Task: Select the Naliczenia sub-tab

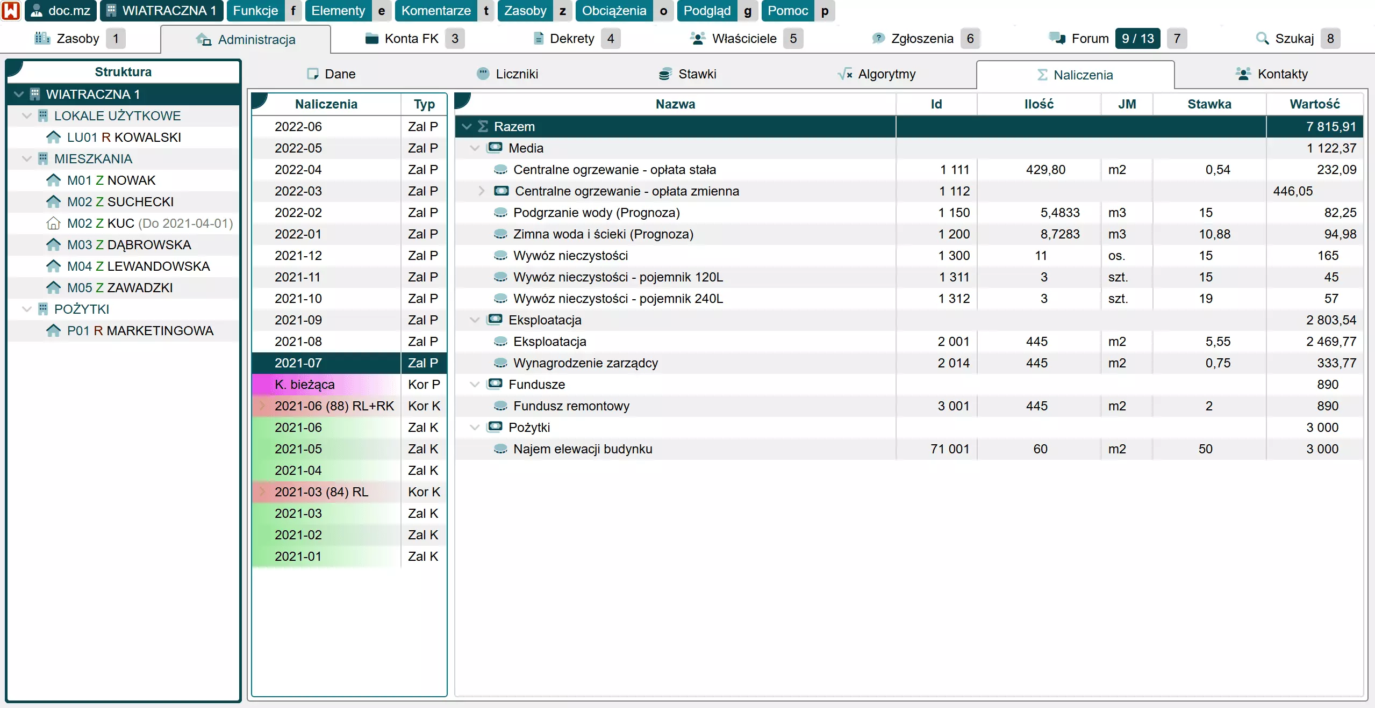Action: tap(1075, 75)
